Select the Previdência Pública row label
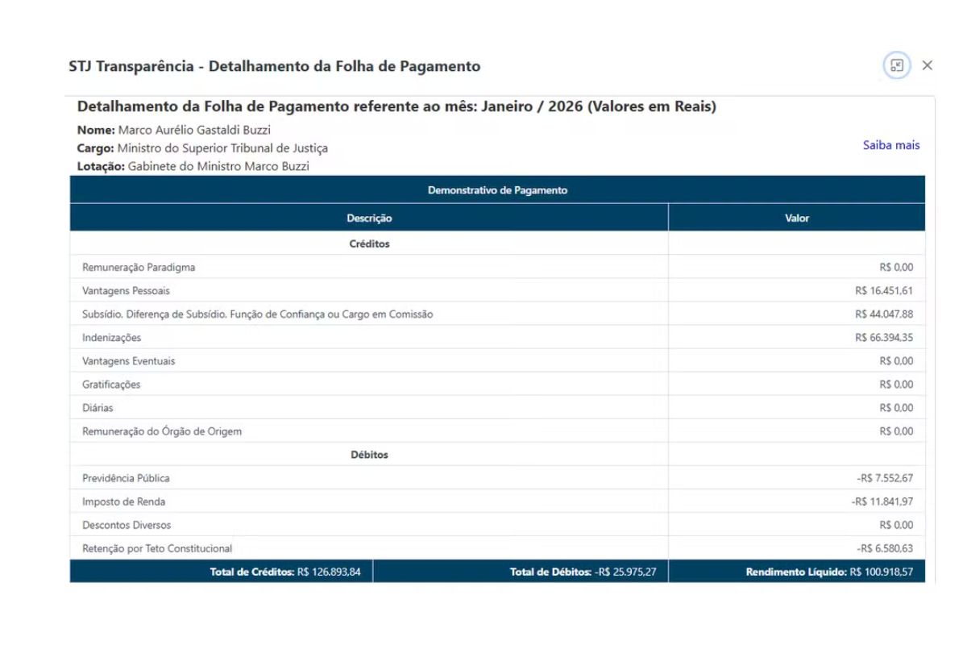Screen dimensions: 967x645 [x=126, y=478]
